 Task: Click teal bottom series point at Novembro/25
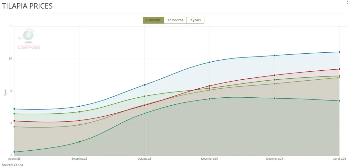point(209,99)
